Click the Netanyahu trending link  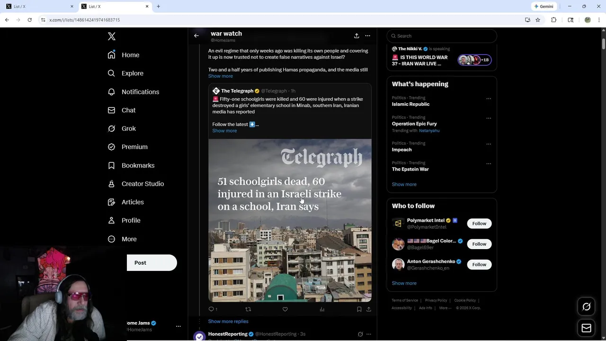[x=429, y=131]
